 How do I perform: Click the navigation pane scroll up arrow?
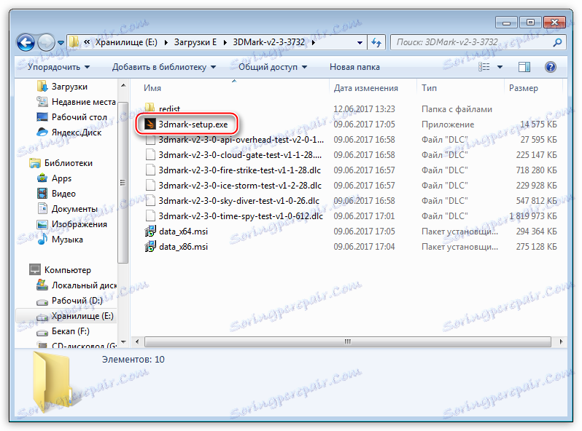pyautogui.click(x=123, y=86)
